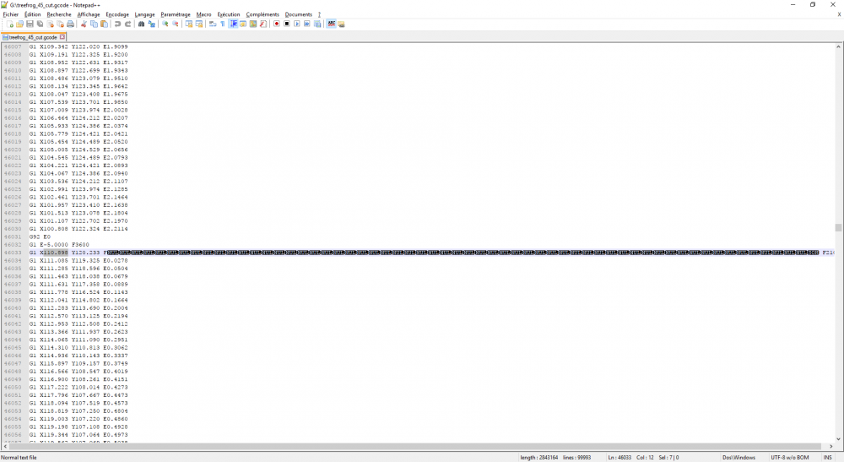844x462 pixels.
Task: Click the vertical scrollbar thumb
Action: tap(838, 228)
